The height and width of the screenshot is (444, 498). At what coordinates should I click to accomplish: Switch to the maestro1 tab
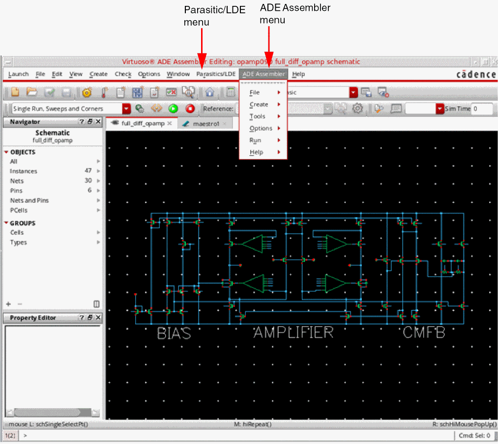(x=205, y=124)
